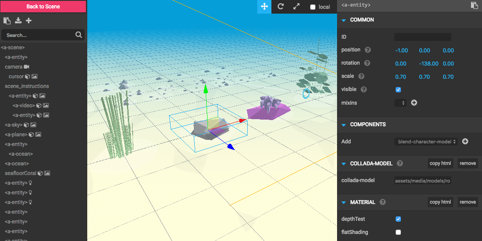Enable the flatShading checkbox
Image resolution: width=482 pixels, height=241 pixels.
coord(398,232)
